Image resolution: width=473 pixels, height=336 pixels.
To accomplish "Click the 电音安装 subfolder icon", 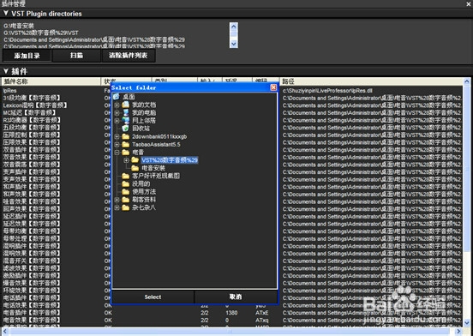I will [x=135, y=168].
